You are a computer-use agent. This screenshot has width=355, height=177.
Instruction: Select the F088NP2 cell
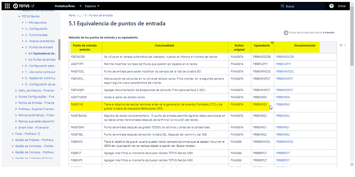[85, 144]
